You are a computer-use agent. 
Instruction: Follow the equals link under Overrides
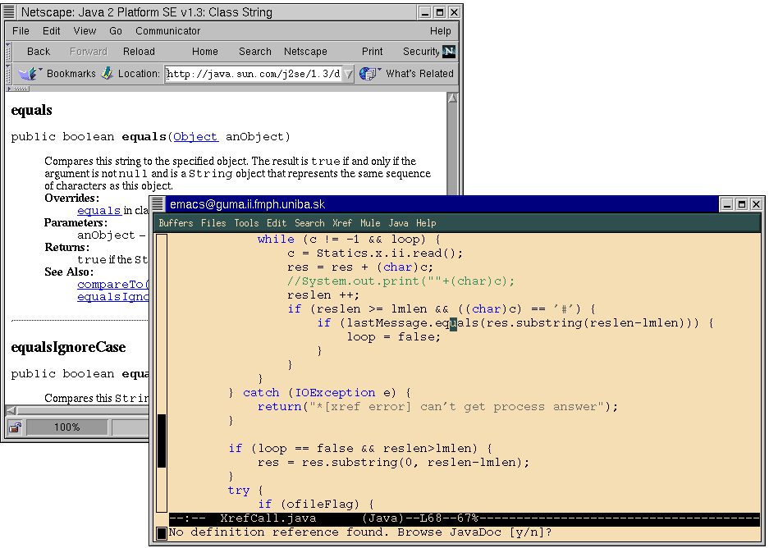(x=99, y=210)
